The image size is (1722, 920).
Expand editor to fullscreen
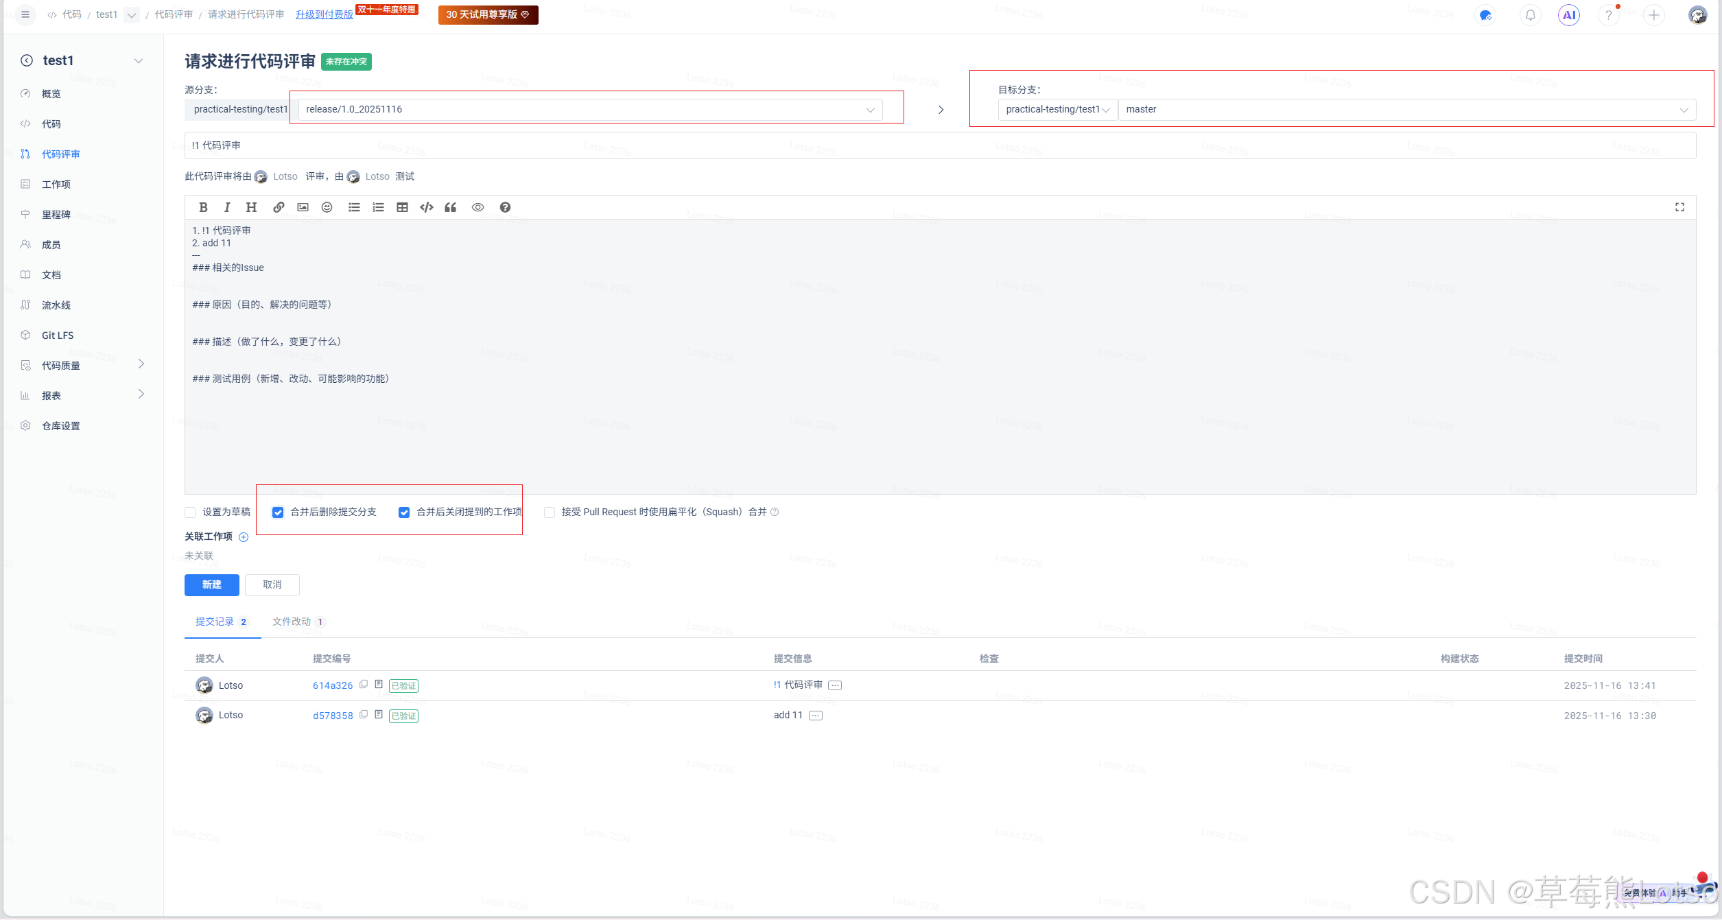click(x=1679, y=207)
